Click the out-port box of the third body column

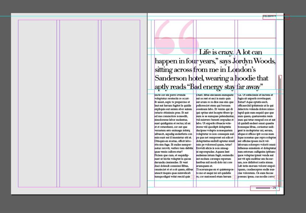click(276, 177)
